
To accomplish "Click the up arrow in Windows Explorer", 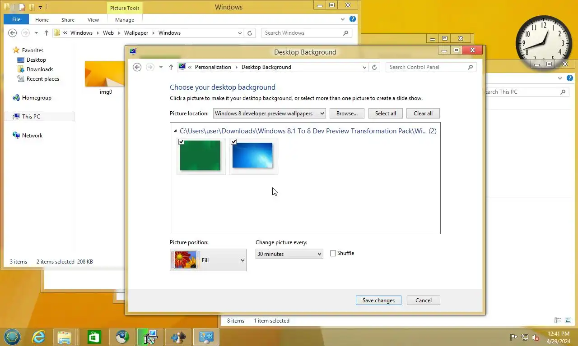I will [x=46, y=33].
